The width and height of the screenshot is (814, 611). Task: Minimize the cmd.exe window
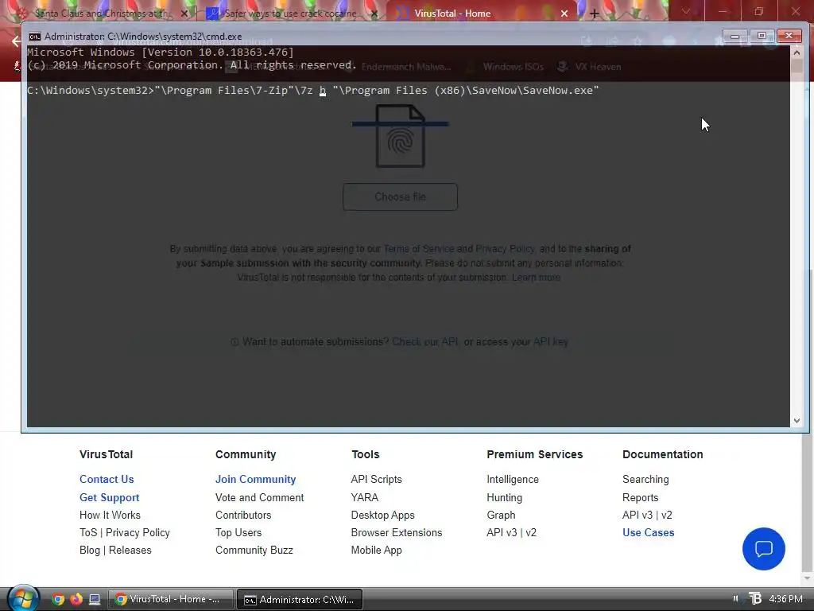click(735, 36)
